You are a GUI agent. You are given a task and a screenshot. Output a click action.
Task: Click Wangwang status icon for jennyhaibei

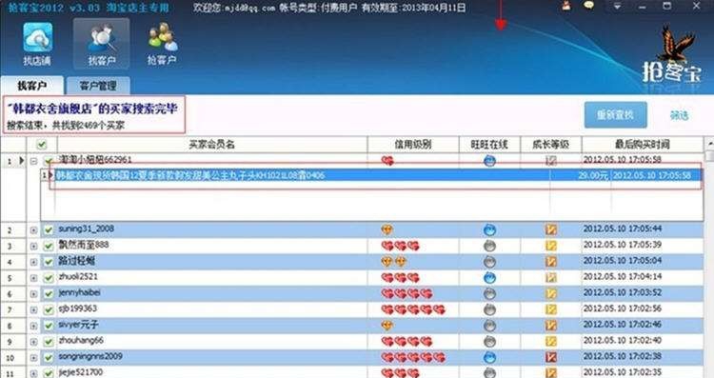coord(489,294)
